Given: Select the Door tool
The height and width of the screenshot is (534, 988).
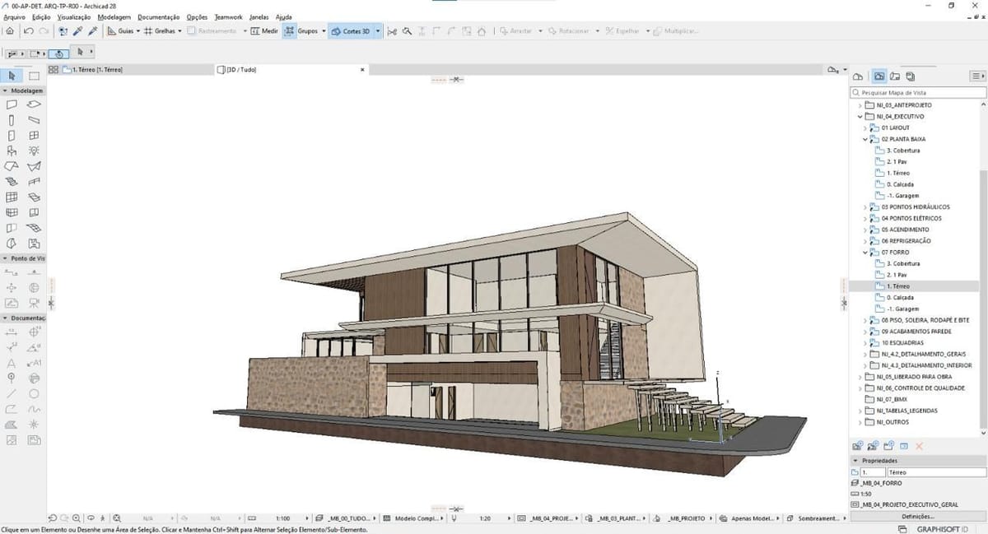Looking at the screenshot, I should [x=12, y=136].
